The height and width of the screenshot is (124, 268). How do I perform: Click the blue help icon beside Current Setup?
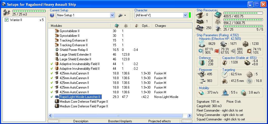coord(52,15)
